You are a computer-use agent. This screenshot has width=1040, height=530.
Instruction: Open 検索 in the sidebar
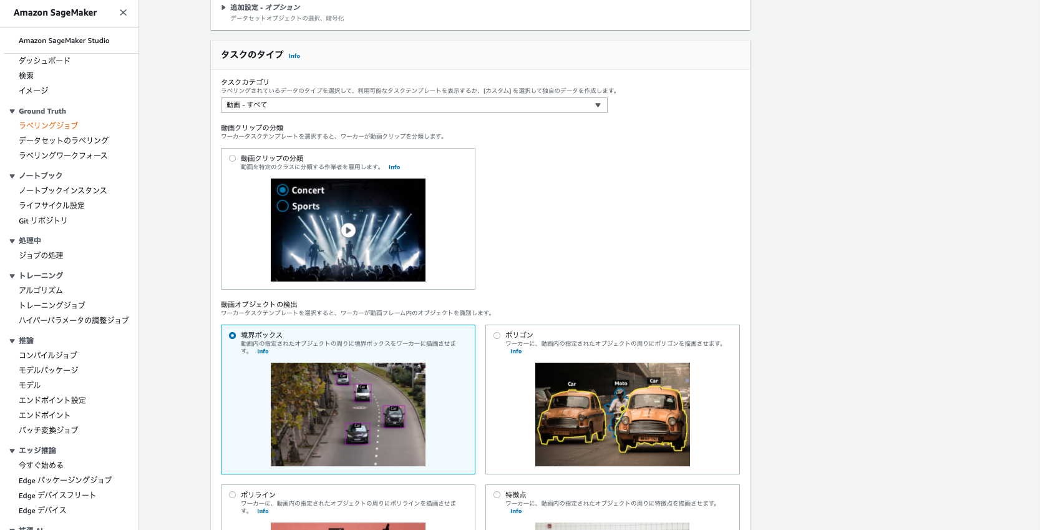point(26,76)
